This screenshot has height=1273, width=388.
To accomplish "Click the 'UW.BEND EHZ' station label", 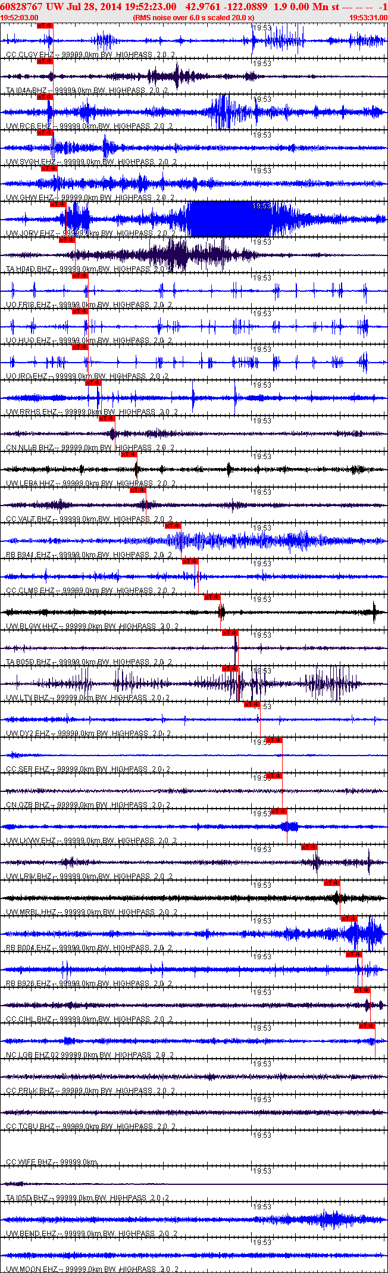I will point(31,1234).
